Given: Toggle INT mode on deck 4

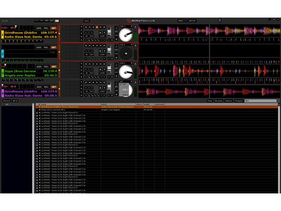Looking at the screenshot, I should click(x=53, y=86).
